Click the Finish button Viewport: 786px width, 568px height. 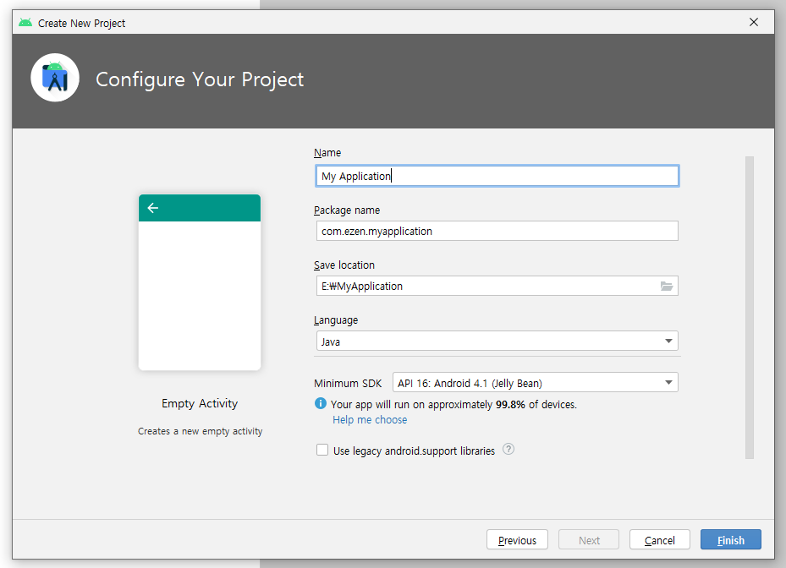click(x=730, y=540)
